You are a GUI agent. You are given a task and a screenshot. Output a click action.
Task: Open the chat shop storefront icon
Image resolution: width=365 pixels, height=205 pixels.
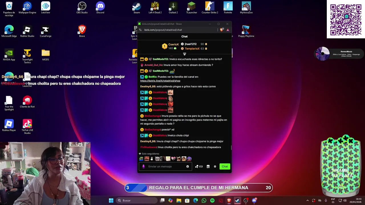(208, 167)
